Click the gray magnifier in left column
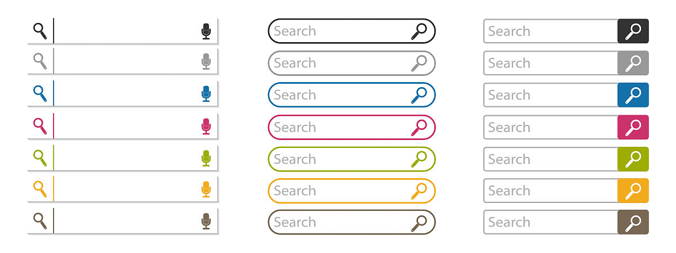This screenshot has height=253, width=676. (x=40, y=61)
